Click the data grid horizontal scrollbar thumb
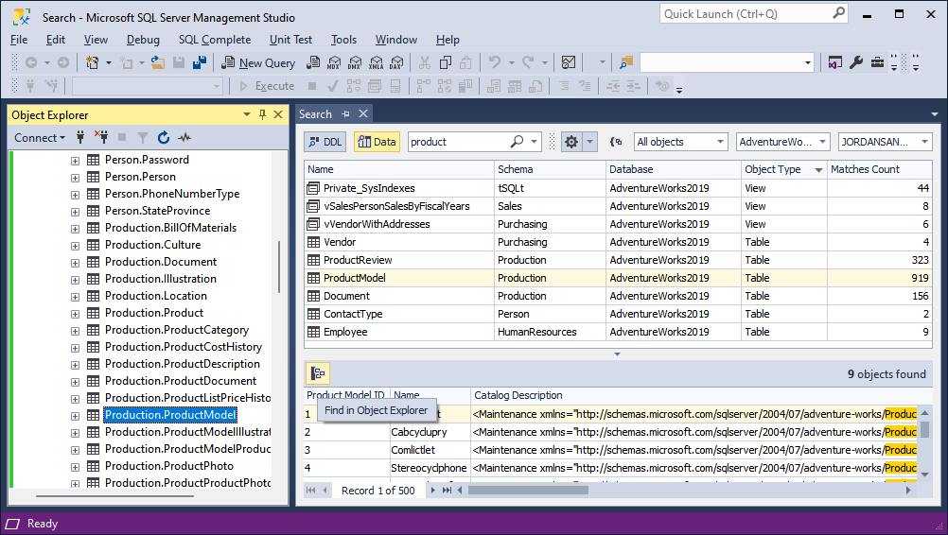The image size is (948, 535). pyautogui.click(x=528, y=491)
